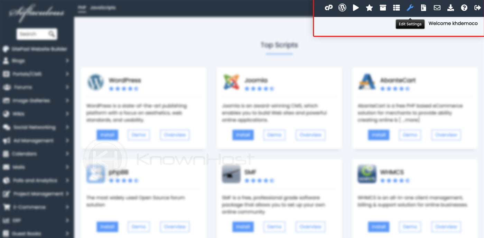
Task: Open Ratings via the star icon
Action: 369,7
